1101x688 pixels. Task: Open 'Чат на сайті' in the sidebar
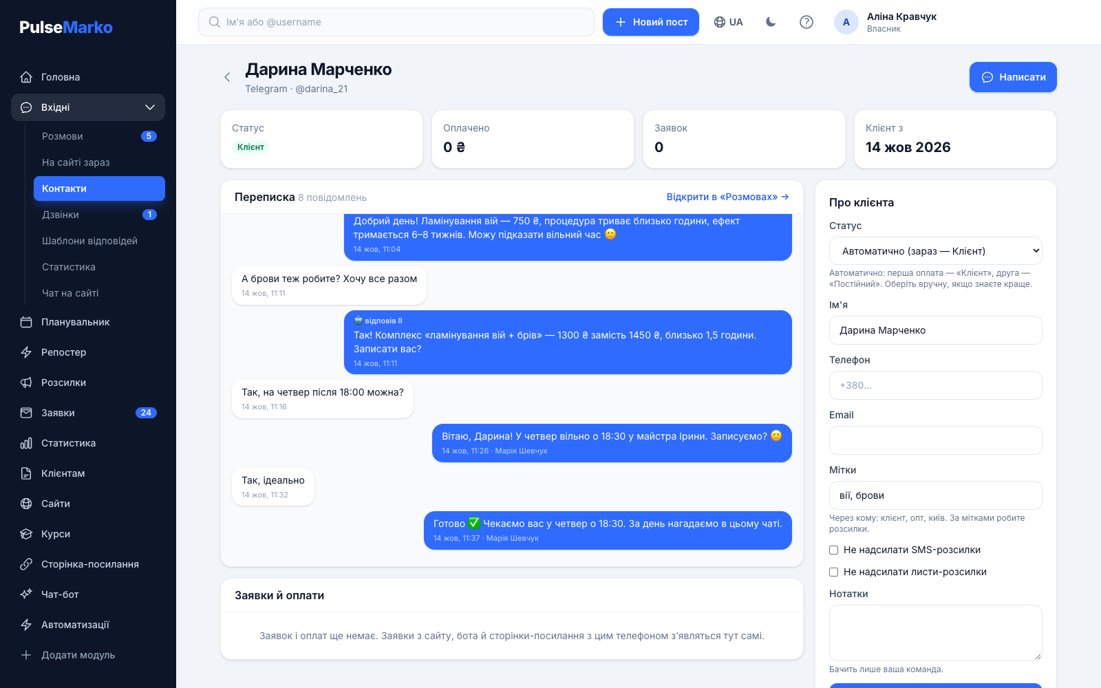pyautogui.click(x=99, y=293)
